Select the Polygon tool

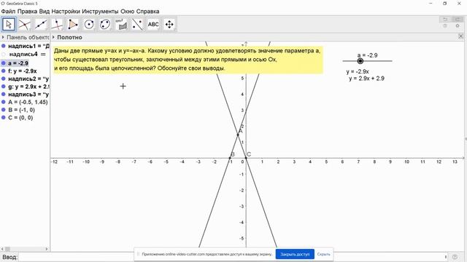click(73, 24)
